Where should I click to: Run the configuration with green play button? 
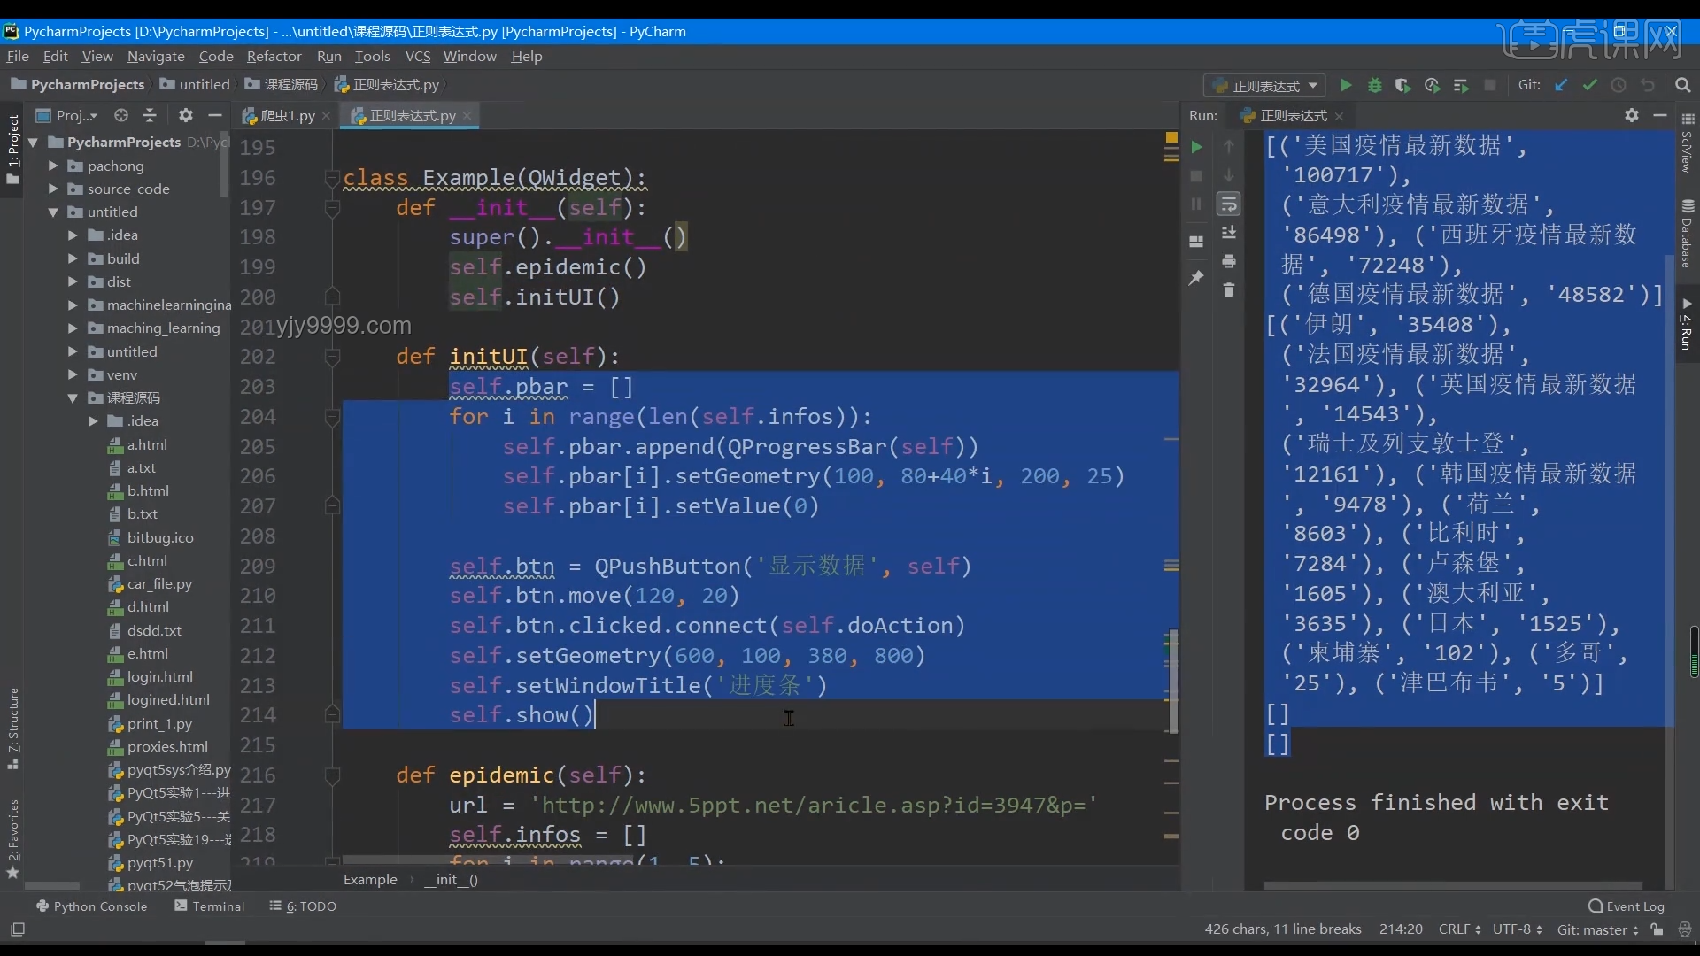(1346, 85)
